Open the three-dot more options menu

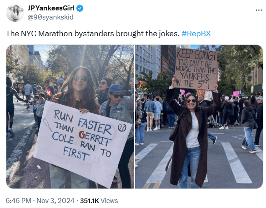pyautogui.click(x=259, y=10)
